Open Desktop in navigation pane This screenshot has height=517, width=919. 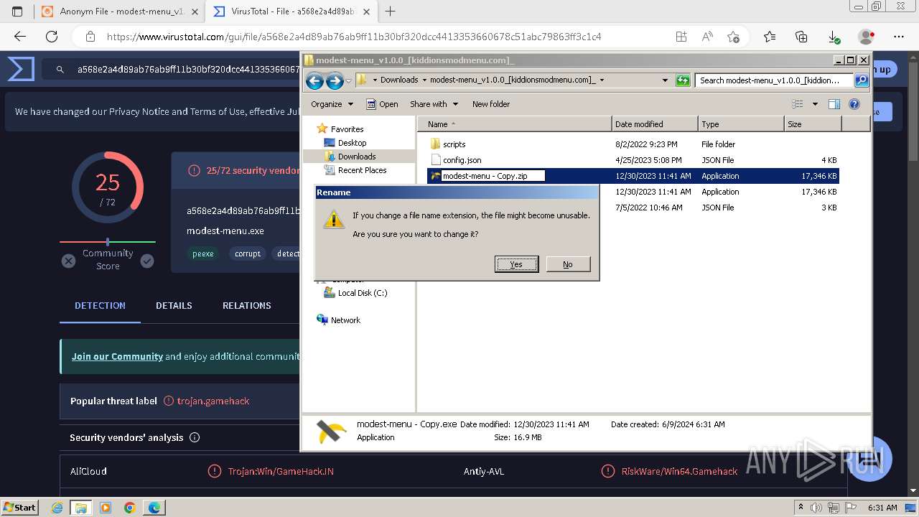[352, 143]
